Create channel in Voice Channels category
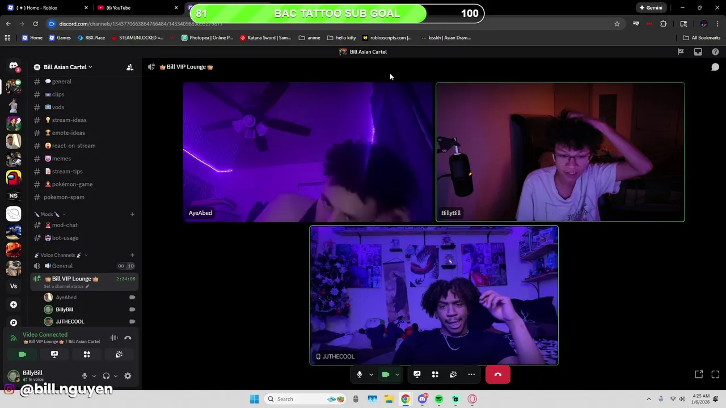 click(132, 255)
